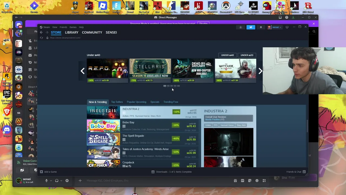Open the Discord GIF picker
The height and width of the screenshot is (195, 346).
click(x=242, y=181)
